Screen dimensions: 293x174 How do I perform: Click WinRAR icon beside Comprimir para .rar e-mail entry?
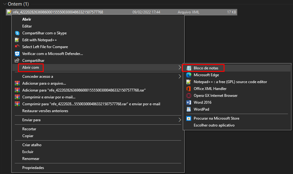[x=17, y=104]
